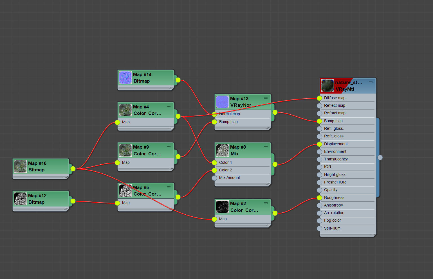Click the Fresnel IOR input socket
Screen dimensions: 433x279
[x=319, y=182]
